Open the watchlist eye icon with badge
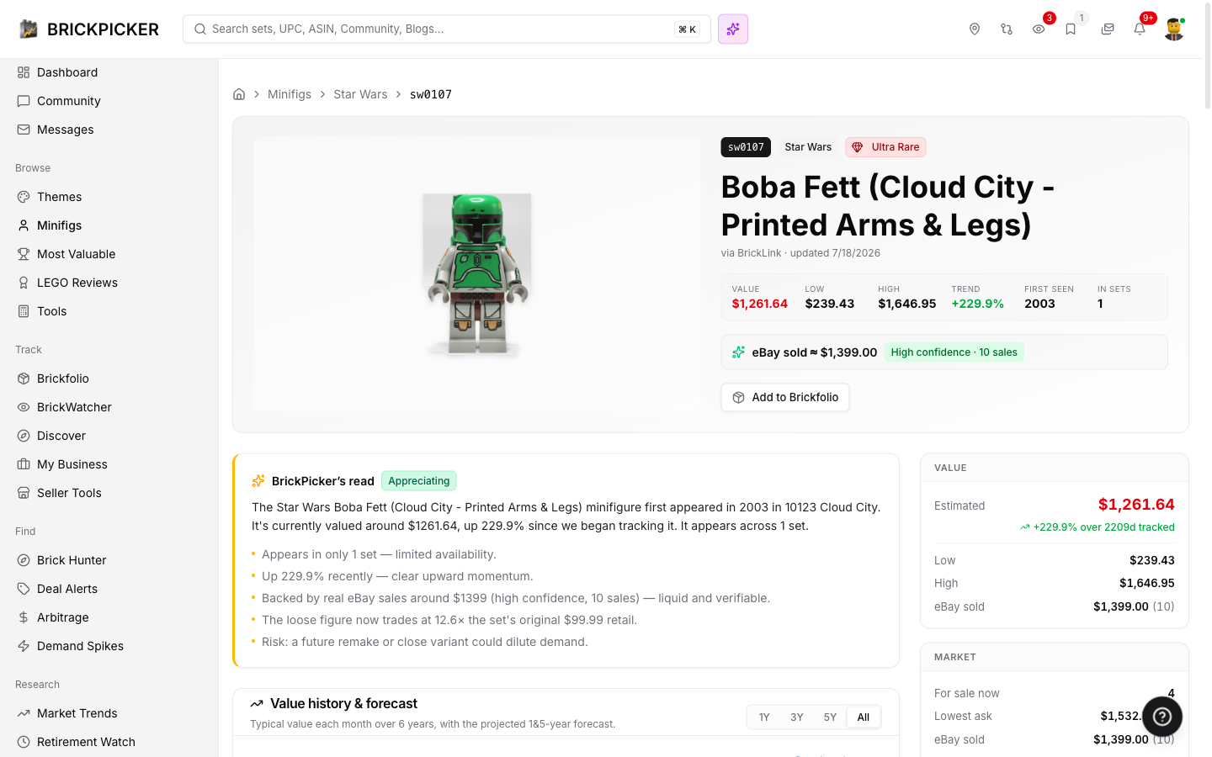 coord(1039,29)
